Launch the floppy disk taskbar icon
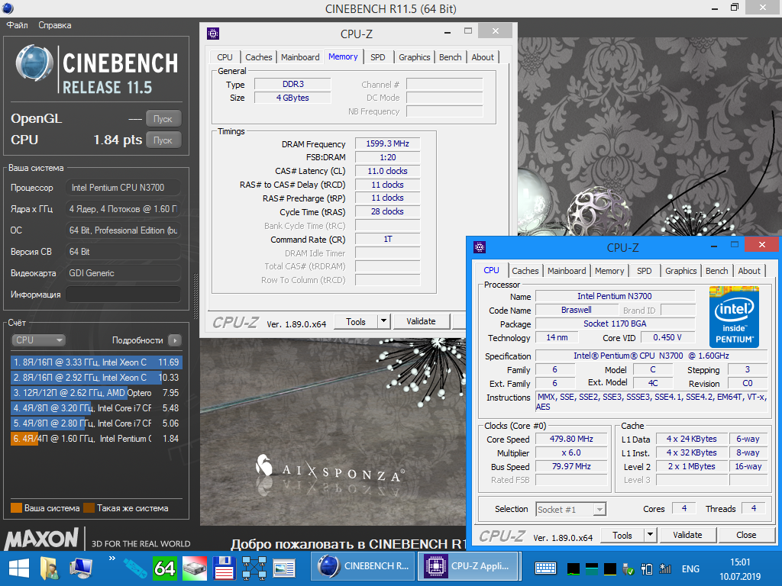Viewport: 782px width, 586px height. (224, 568)
